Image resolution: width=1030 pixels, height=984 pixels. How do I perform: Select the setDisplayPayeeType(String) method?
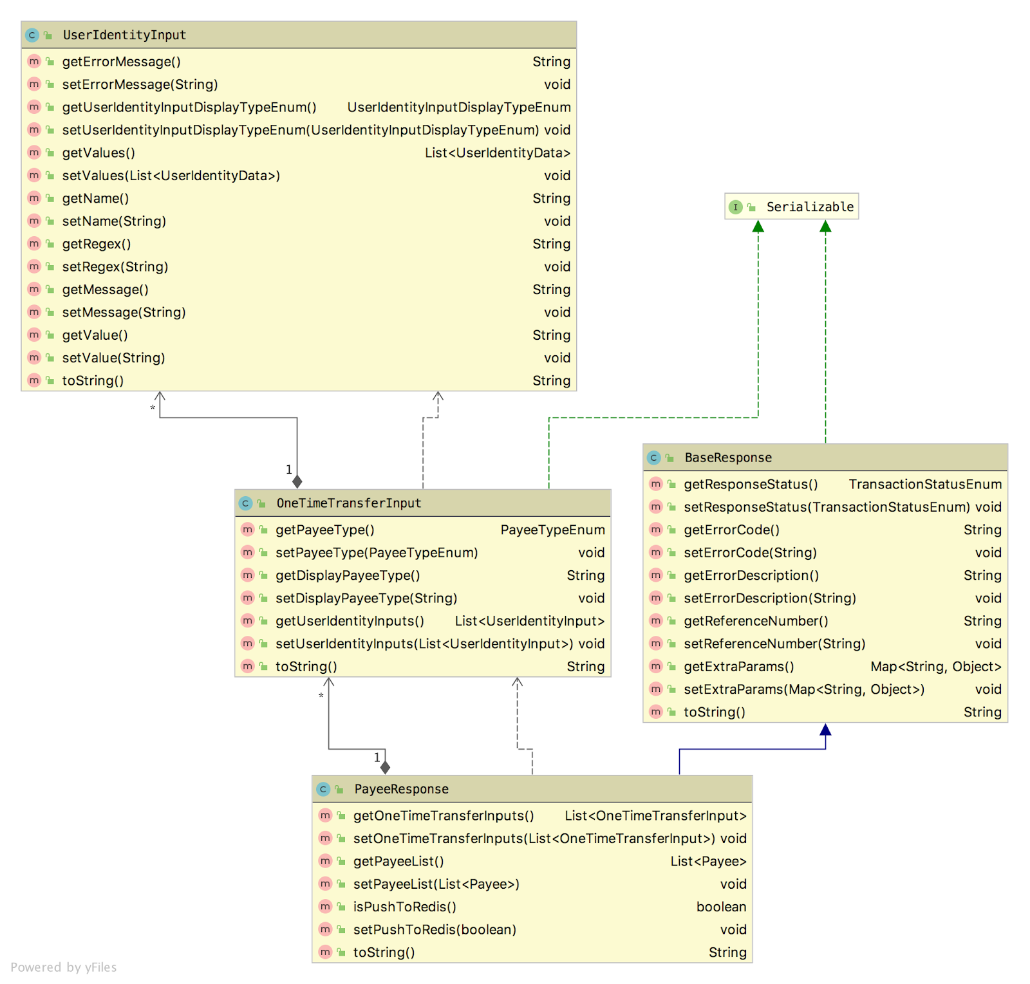[423, 599]
